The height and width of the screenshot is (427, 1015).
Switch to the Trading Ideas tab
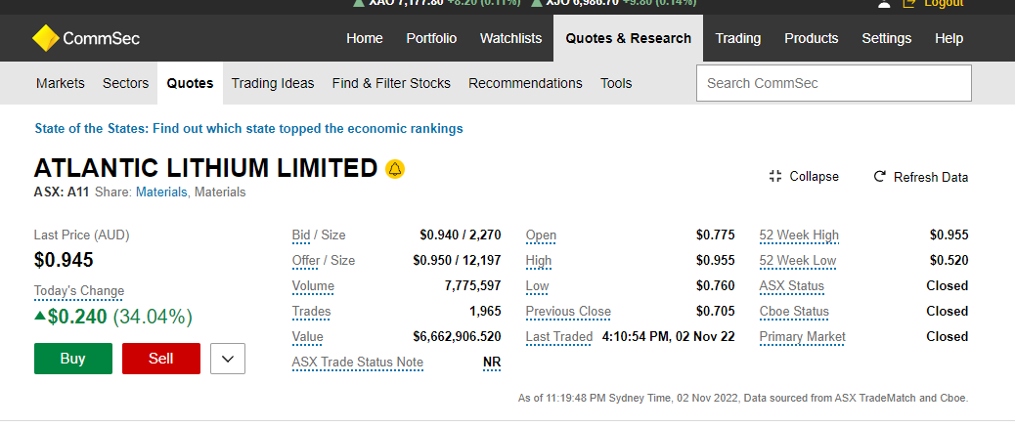(x=273, y=83)
